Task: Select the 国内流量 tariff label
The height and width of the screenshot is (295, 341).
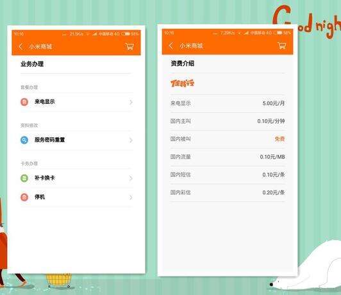Action: (181, 156)
